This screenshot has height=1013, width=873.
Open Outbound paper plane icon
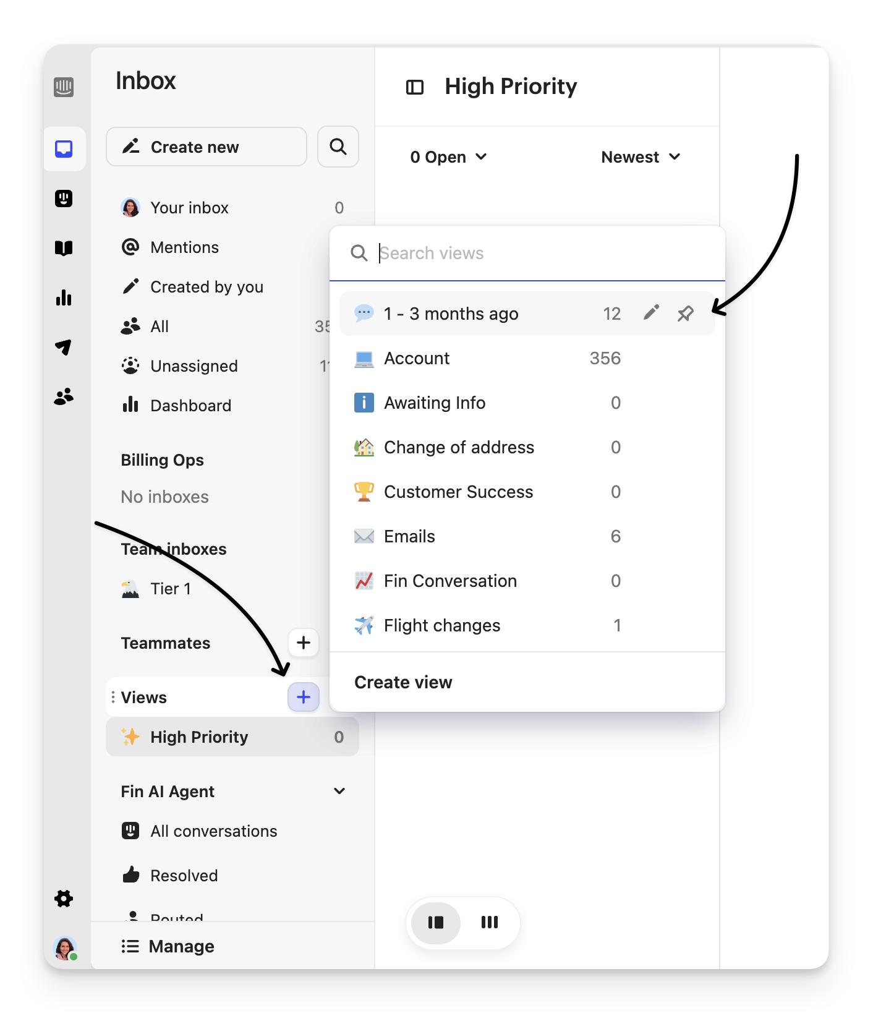pos(64,347)
